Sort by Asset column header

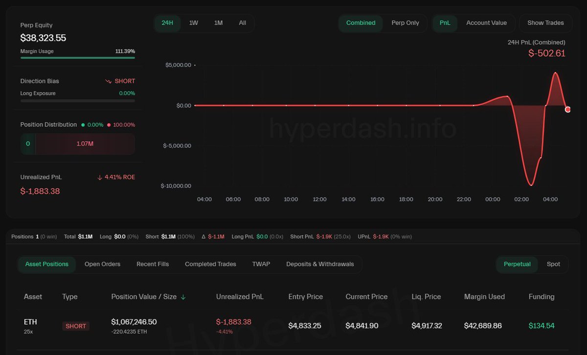point(33,297)
